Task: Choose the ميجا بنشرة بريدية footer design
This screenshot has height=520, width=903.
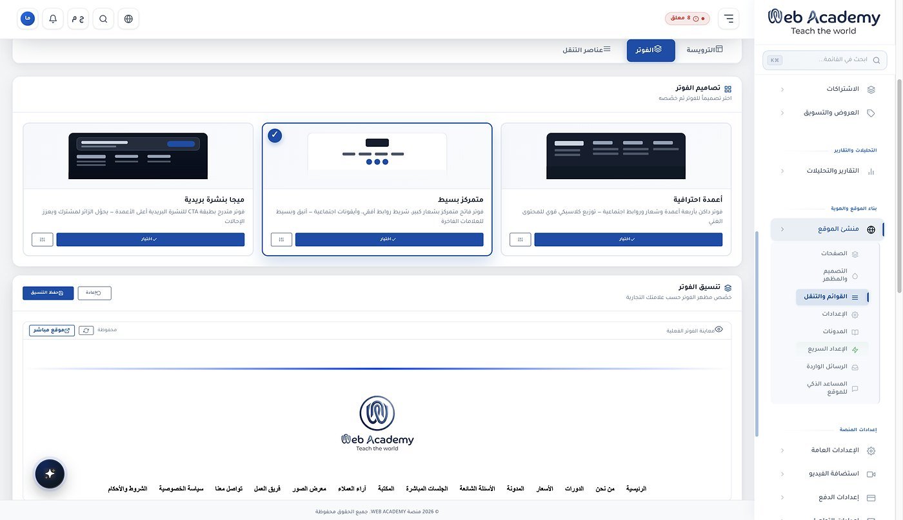Action: click(150, 239)
